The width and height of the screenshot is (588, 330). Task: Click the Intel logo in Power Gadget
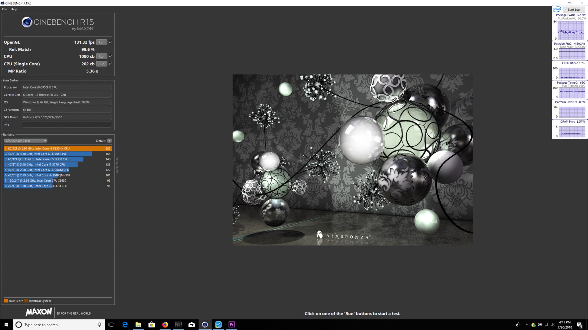coord(557,9)
